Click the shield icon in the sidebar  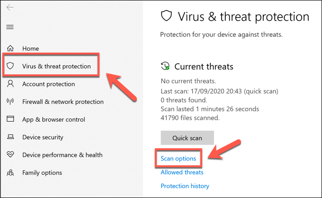click(x=11, y=66)
